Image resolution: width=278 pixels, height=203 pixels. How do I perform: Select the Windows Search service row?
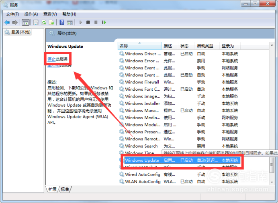click(x=179, y=146)
